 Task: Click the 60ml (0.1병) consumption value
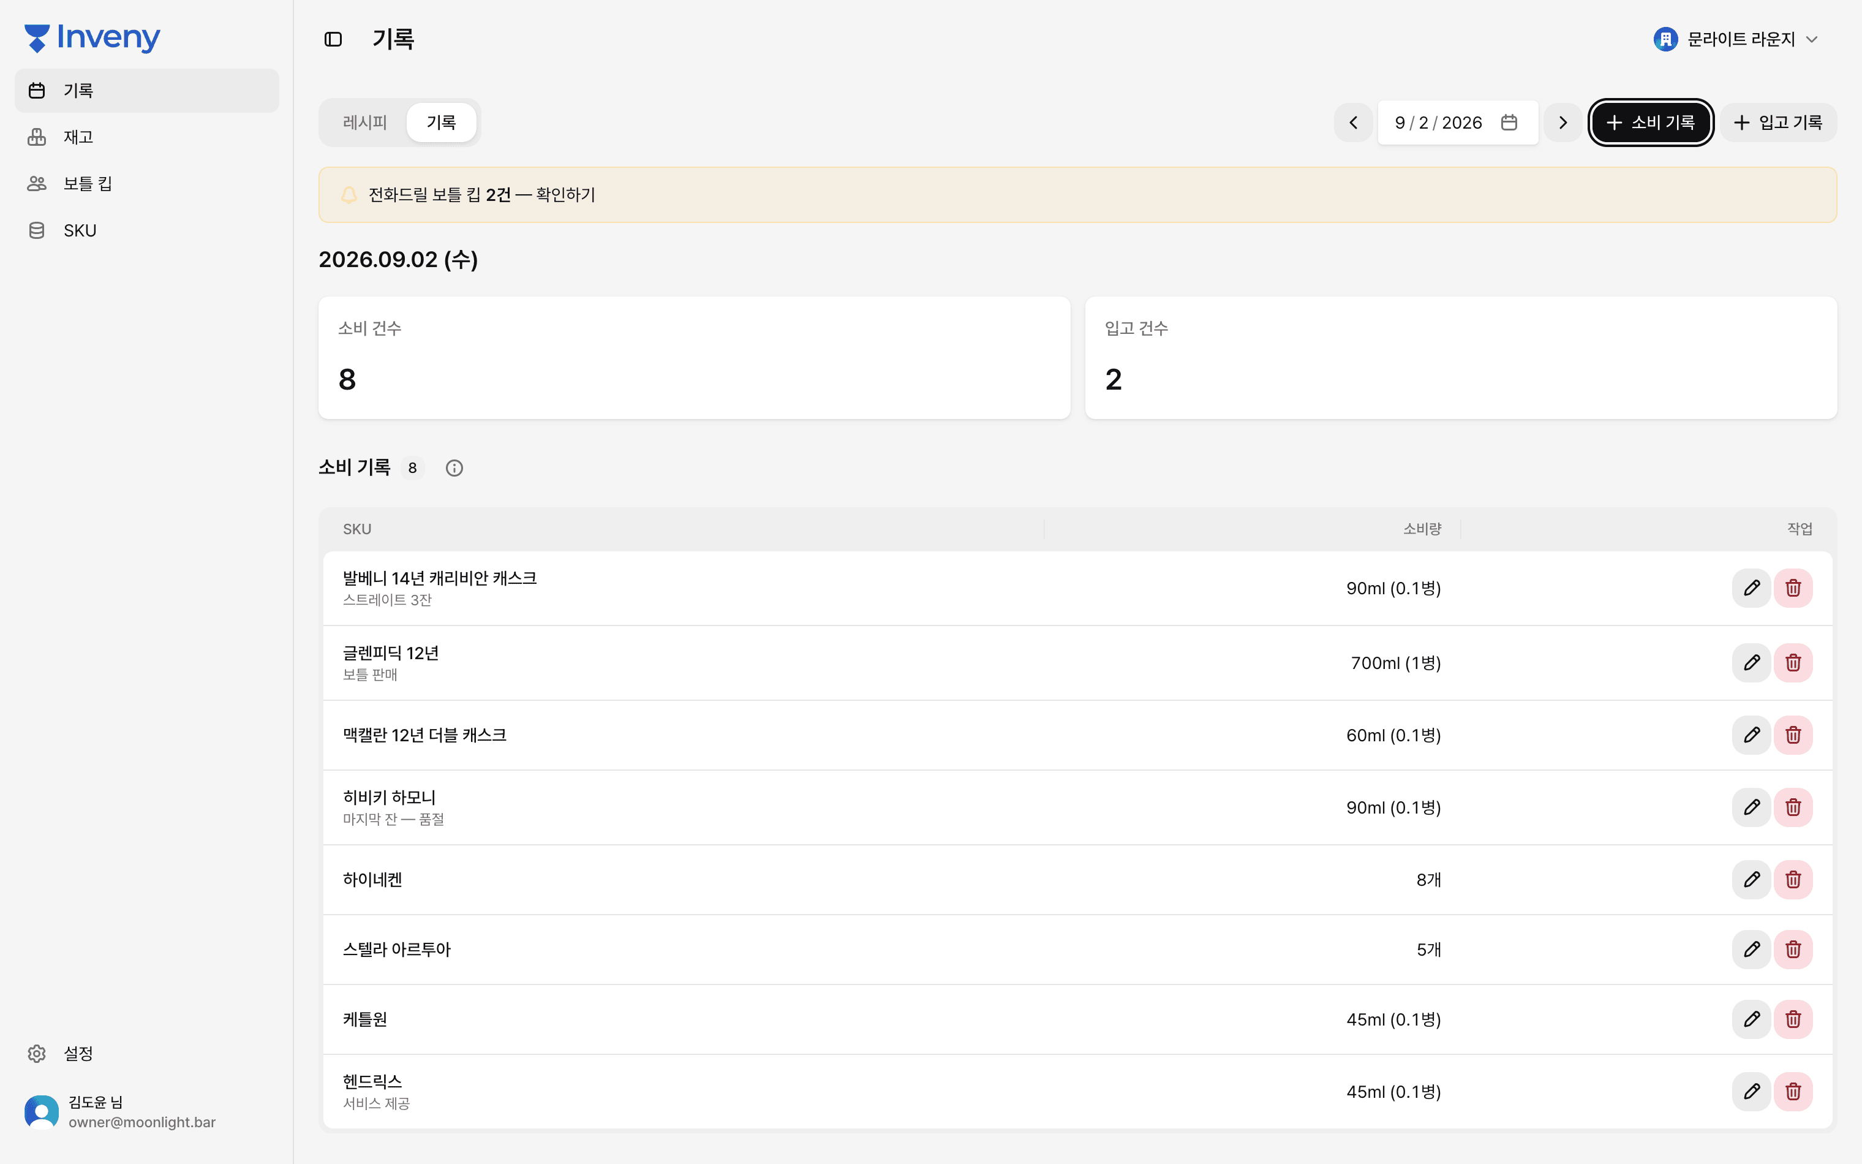tap(1393, 735)
